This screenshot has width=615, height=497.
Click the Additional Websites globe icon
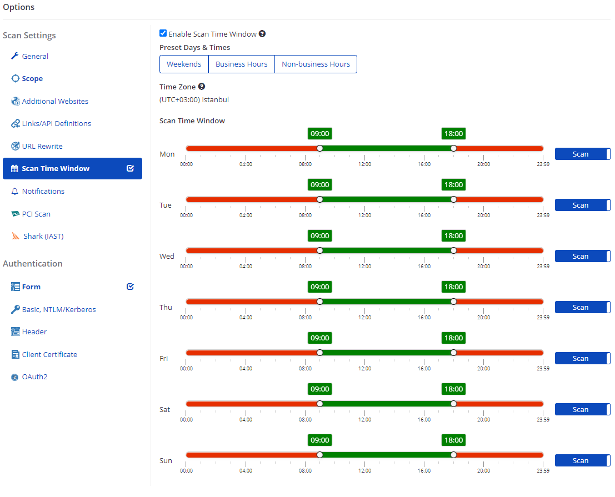point(15,102)
